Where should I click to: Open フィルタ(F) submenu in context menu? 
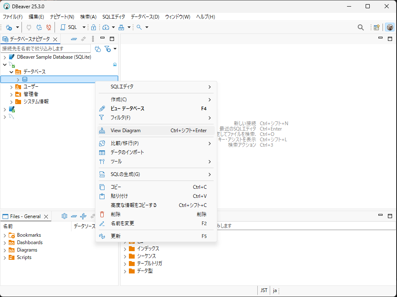156,118
